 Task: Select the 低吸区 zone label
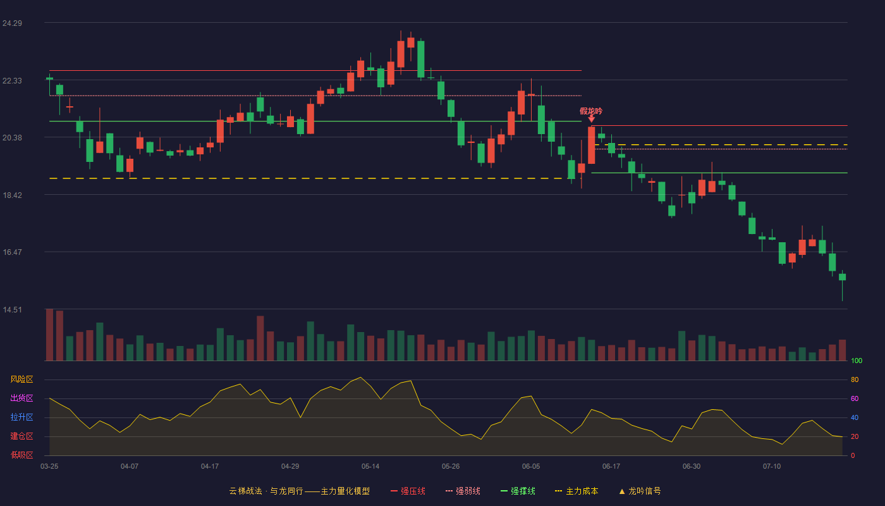click(21, 455)
